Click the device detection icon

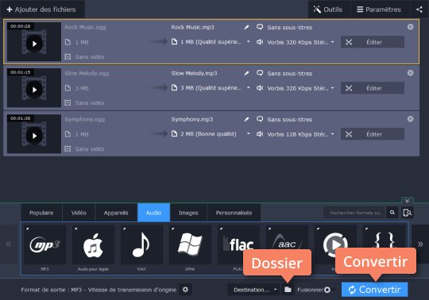click(x=408, y=213)
